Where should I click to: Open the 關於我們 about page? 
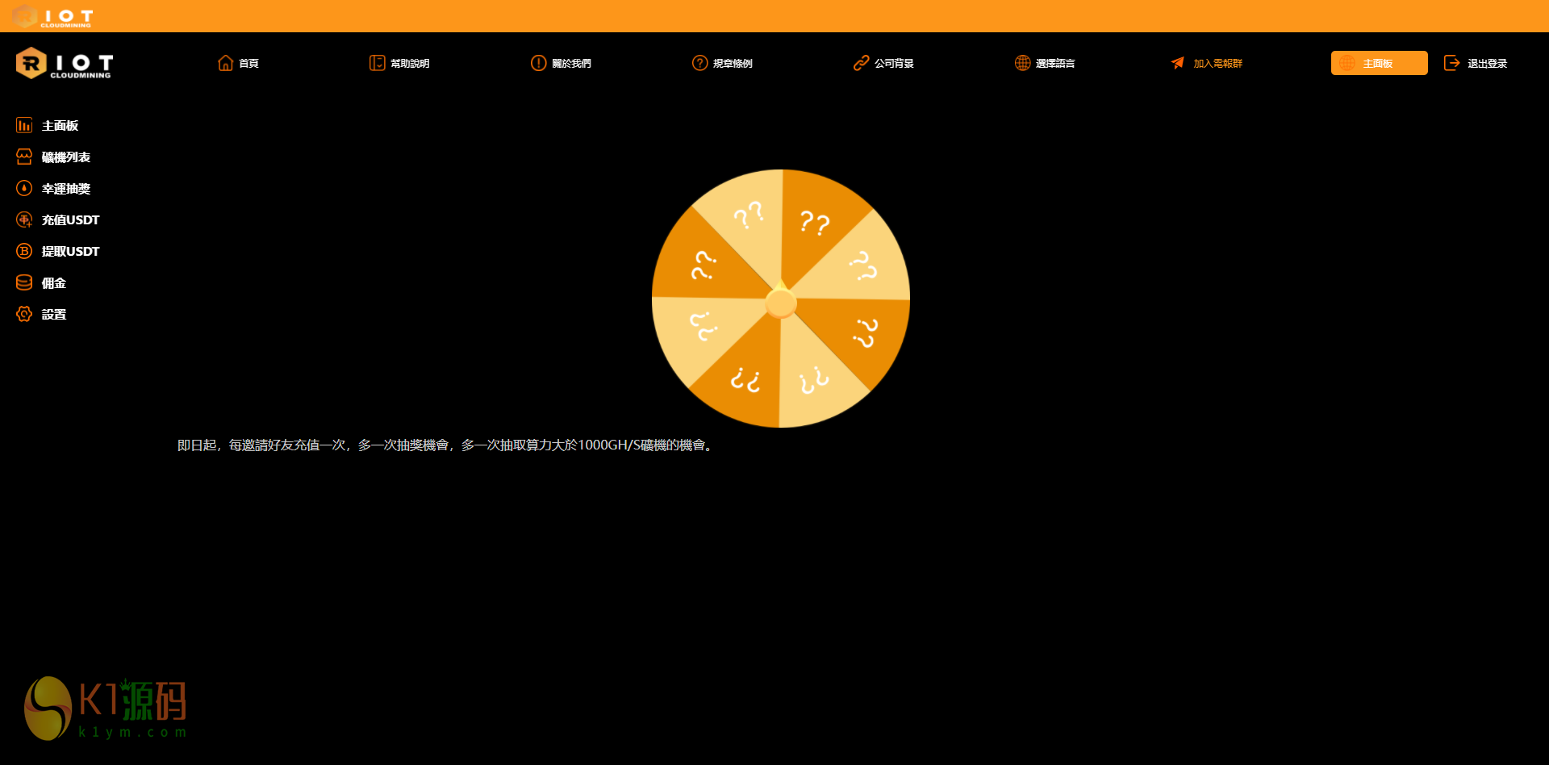(x=561, y=63)
